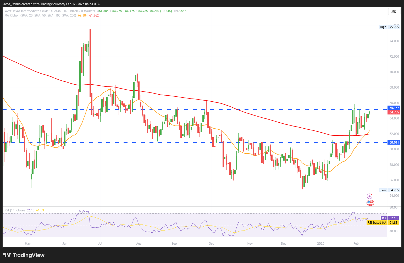
Task: Click the orange 62.384 MA value
Action: [83, 15]
